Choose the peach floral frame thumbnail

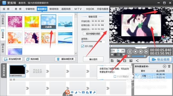[48, 38]
